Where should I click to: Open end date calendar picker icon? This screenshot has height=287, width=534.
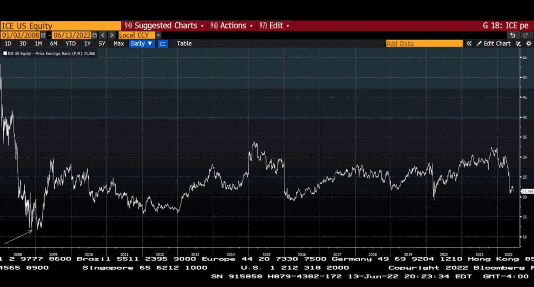point(94,35)
